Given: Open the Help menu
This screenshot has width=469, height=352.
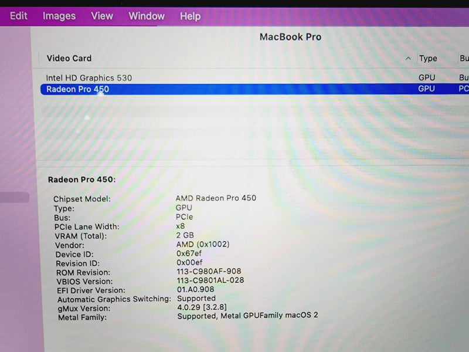Looking at the screenshot, I should click(190, 16).
